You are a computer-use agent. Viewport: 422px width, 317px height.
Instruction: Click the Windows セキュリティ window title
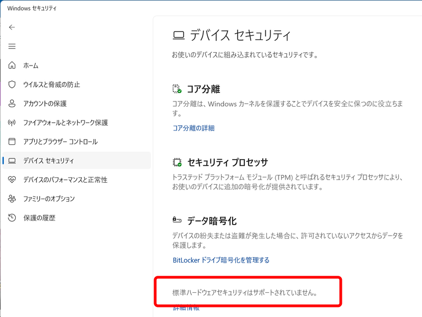pyautogui.click(x=32, y=8)
